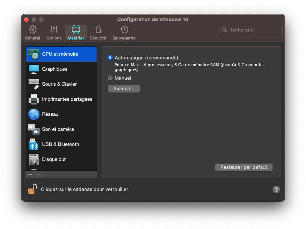Select Disque dur in the sidebar
The height and width of the screenshot is (229, 306).
(x=61, y=159)
